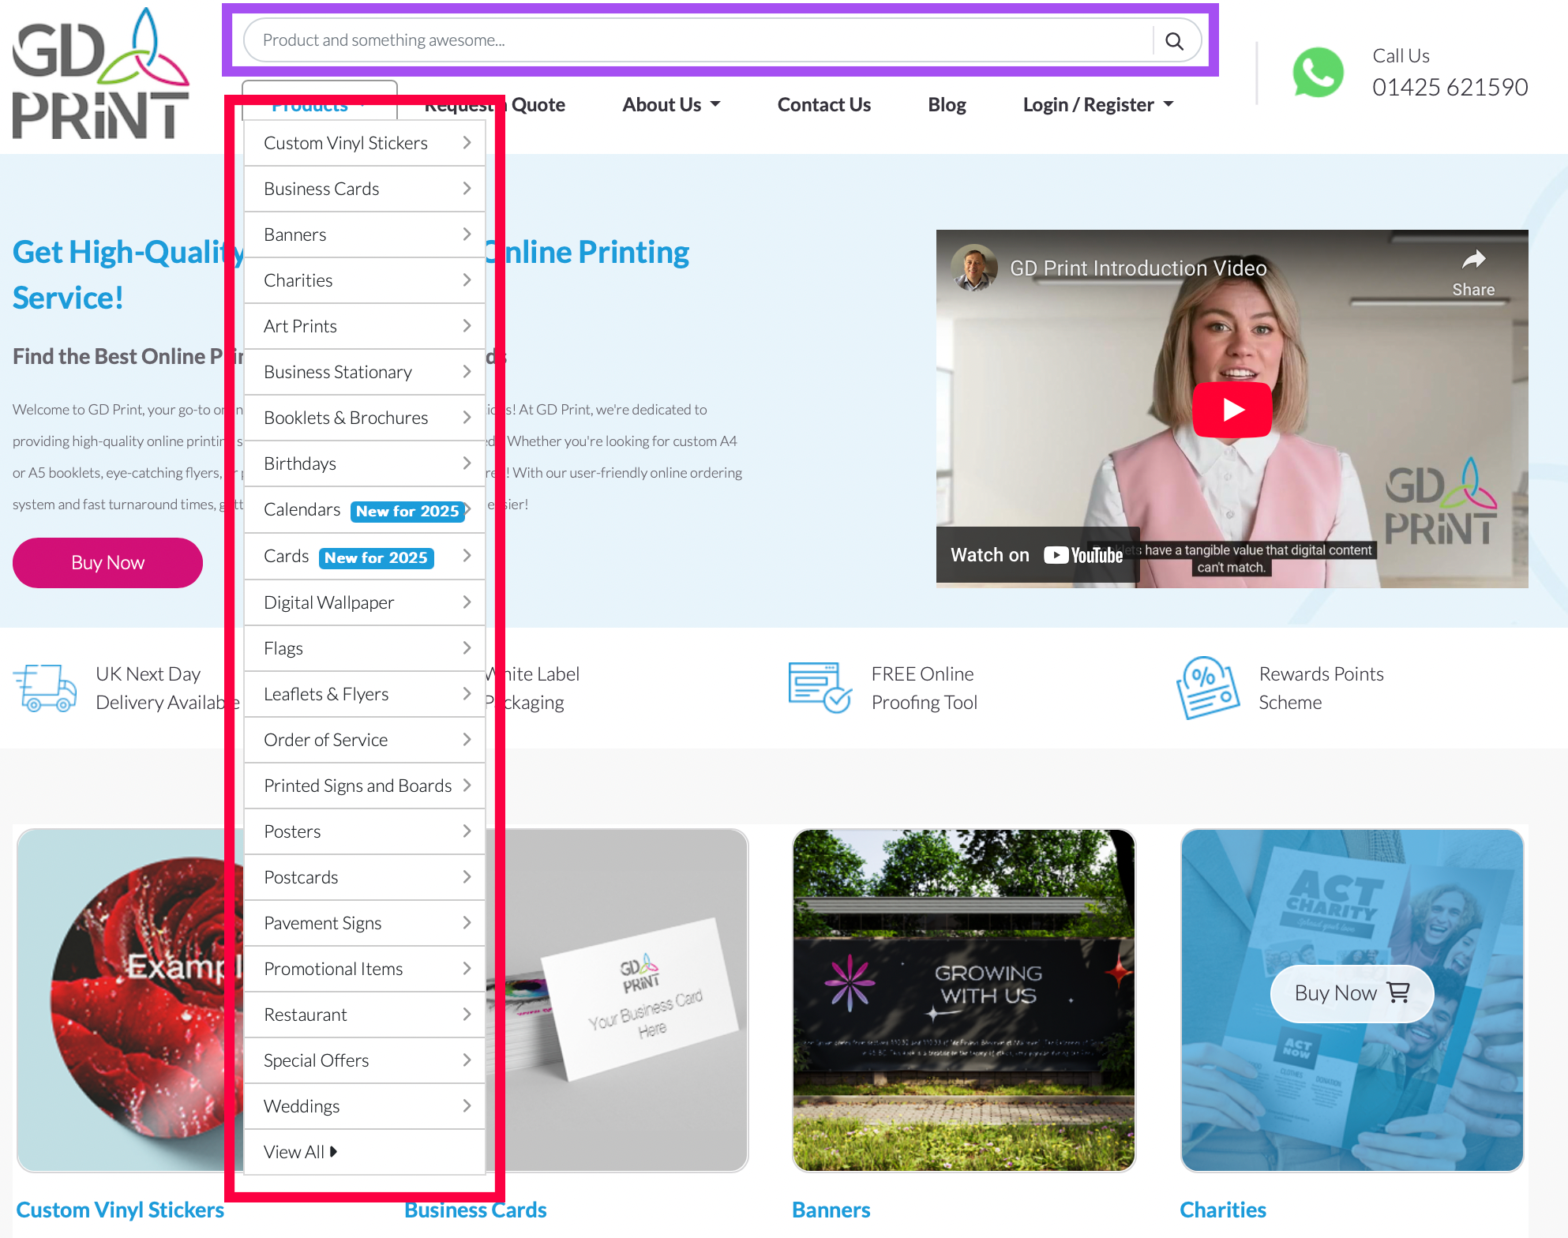The width and height of the screenshot is (1568, 1238).
Task: Play the GD Print introduction video
Action: (x=1232, y=410)
